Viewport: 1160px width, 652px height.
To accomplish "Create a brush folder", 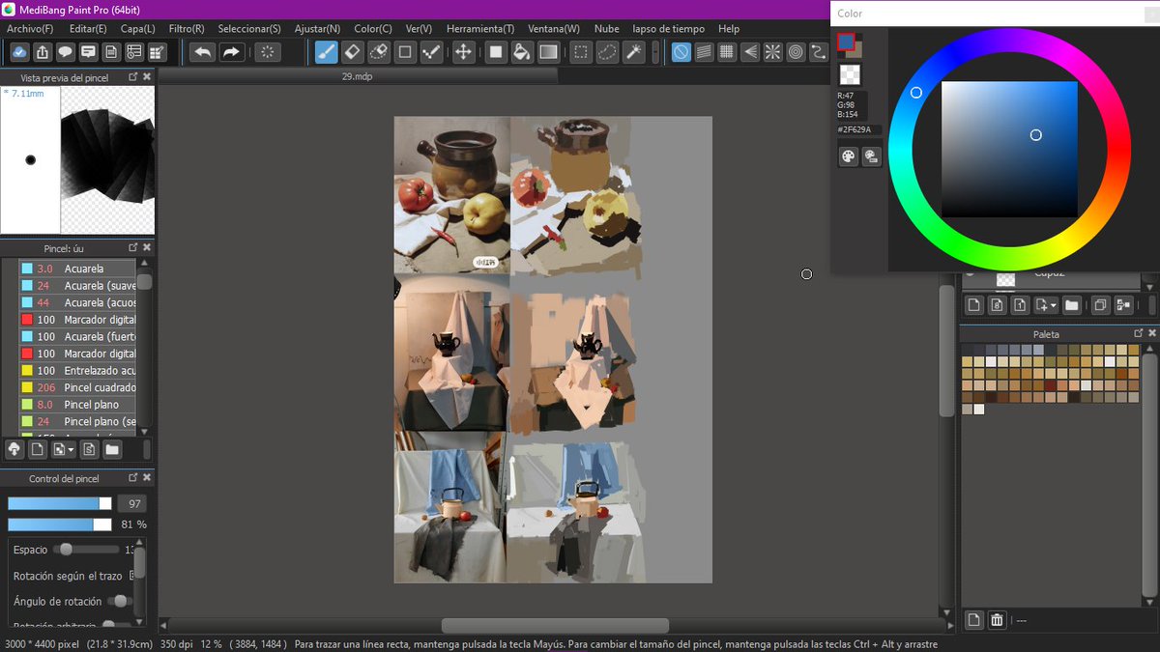I will tap(112, 449).
